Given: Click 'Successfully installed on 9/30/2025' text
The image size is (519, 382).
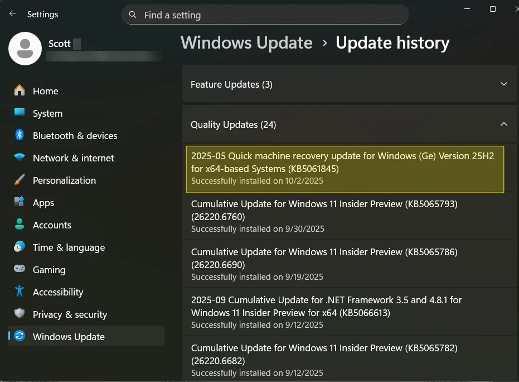Looking at the screenshot, I should pyautogui.click(x=258, y=229).
